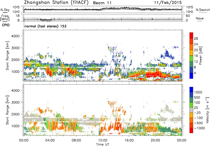Select the text normal (fast stereo) 153

[x=45, y=26]
